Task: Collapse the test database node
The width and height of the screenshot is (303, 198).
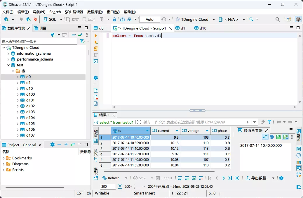Action: [8, 65]
